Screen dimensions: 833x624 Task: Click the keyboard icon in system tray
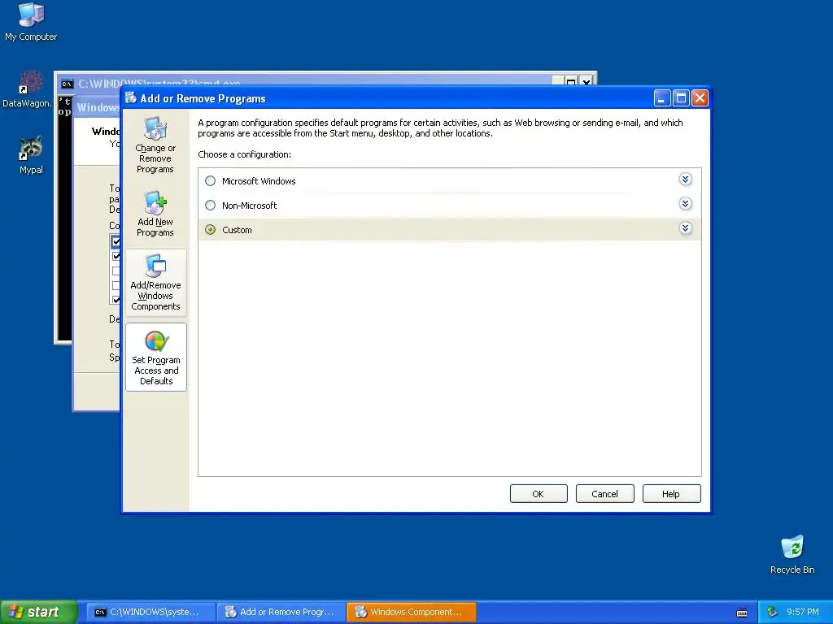742,613
